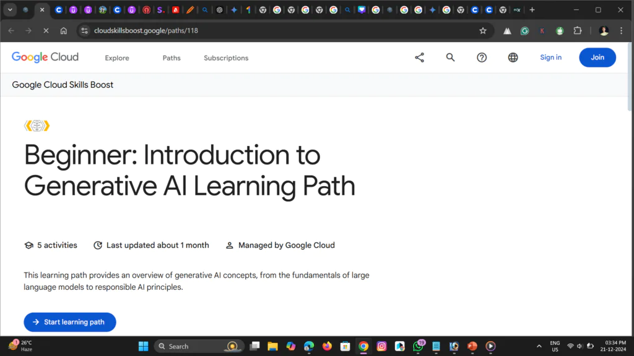Screen dimensions: 634x356
Task: Stop page loading with the X button
Action: (46, 31)
